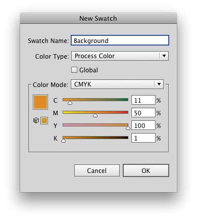
Task: Click the K percentage value field
Action: coord(143,138)
